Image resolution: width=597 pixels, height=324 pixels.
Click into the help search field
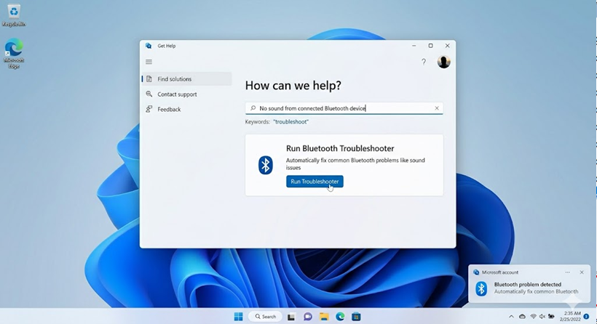click(x=344, y=108)
